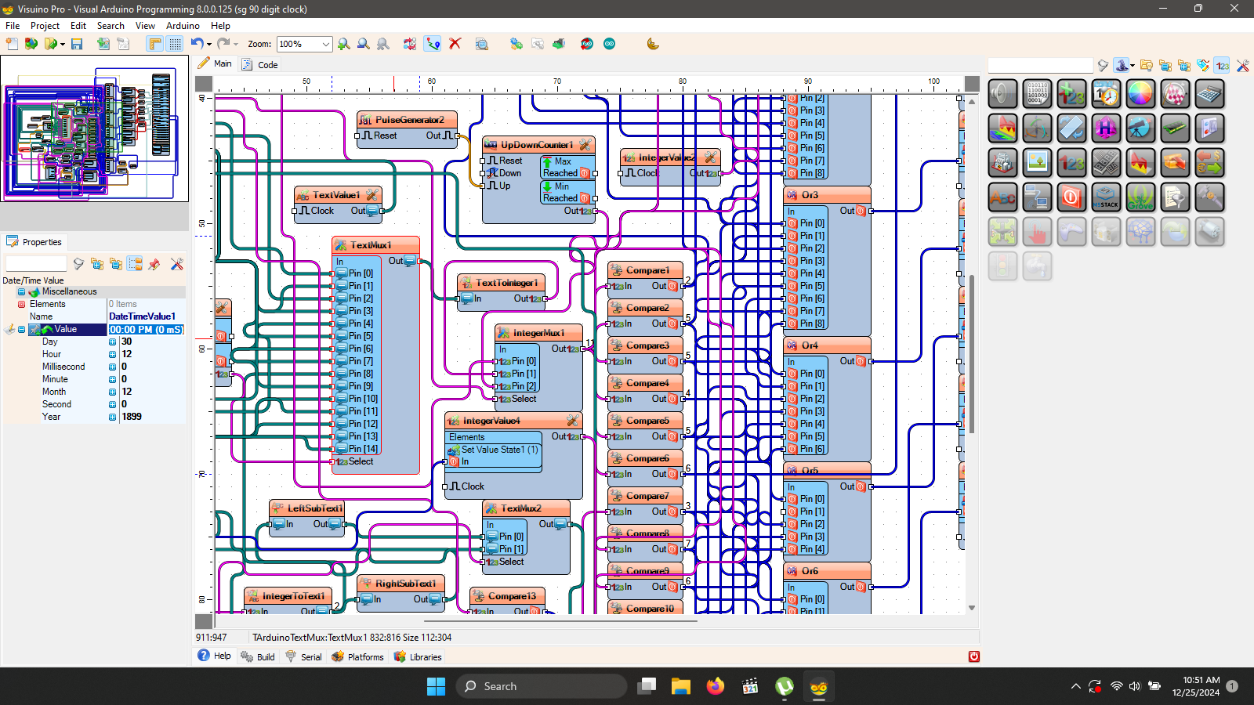Click the zoom in magnifier icon
Image resolution: width=1254 pixels, height=705 pixels.
click(343, 44)
